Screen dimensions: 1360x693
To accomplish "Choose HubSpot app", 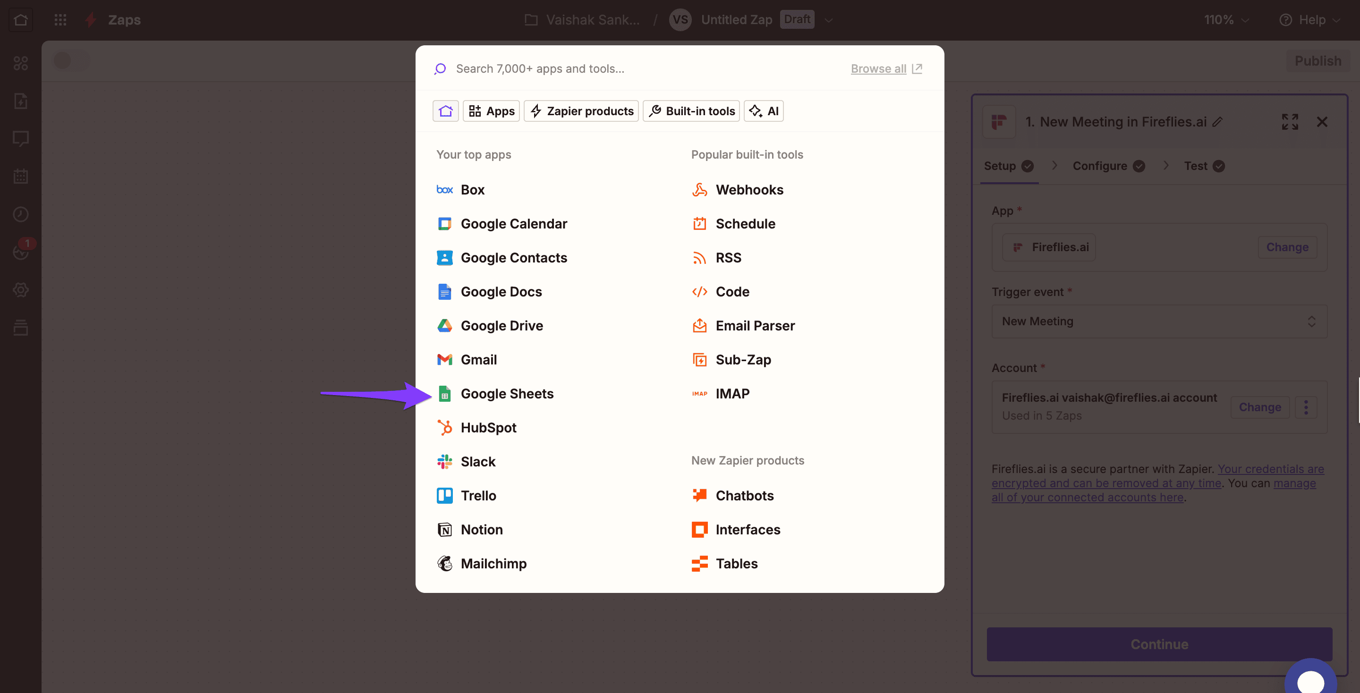I will 476,428.
